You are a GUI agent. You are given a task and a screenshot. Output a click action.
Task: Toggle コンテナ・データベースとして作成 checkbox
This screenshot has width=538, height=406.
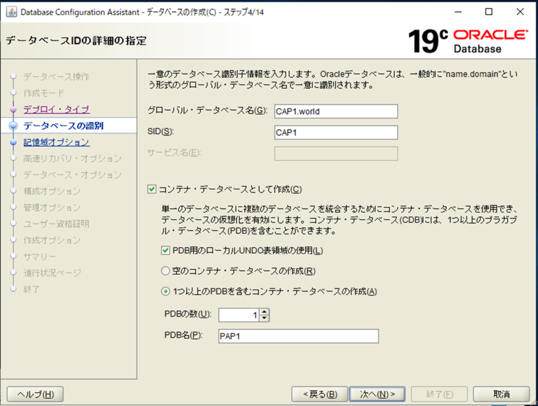click(x=152, y=189)
